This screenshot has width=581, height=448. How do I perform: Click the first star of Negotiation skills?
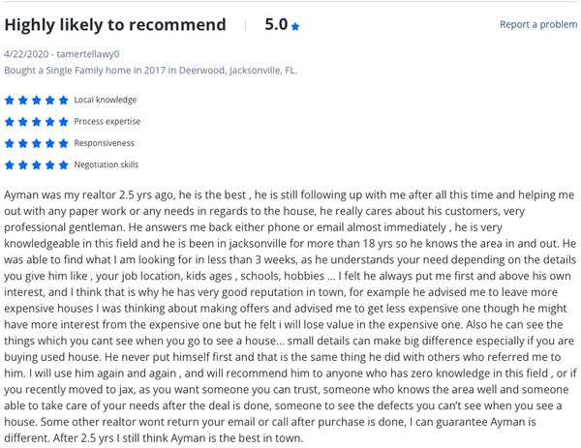10,165
